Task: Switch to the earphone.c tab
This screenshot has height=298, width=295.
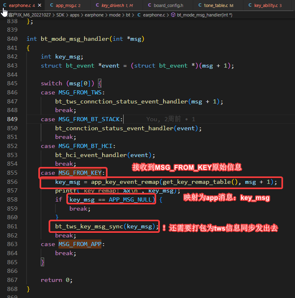Action: pos(22,5)
